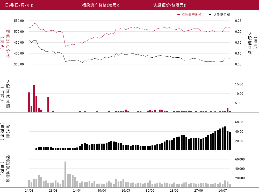
Task: Click the 14/04 date tick label
Action: pos(77,191)
